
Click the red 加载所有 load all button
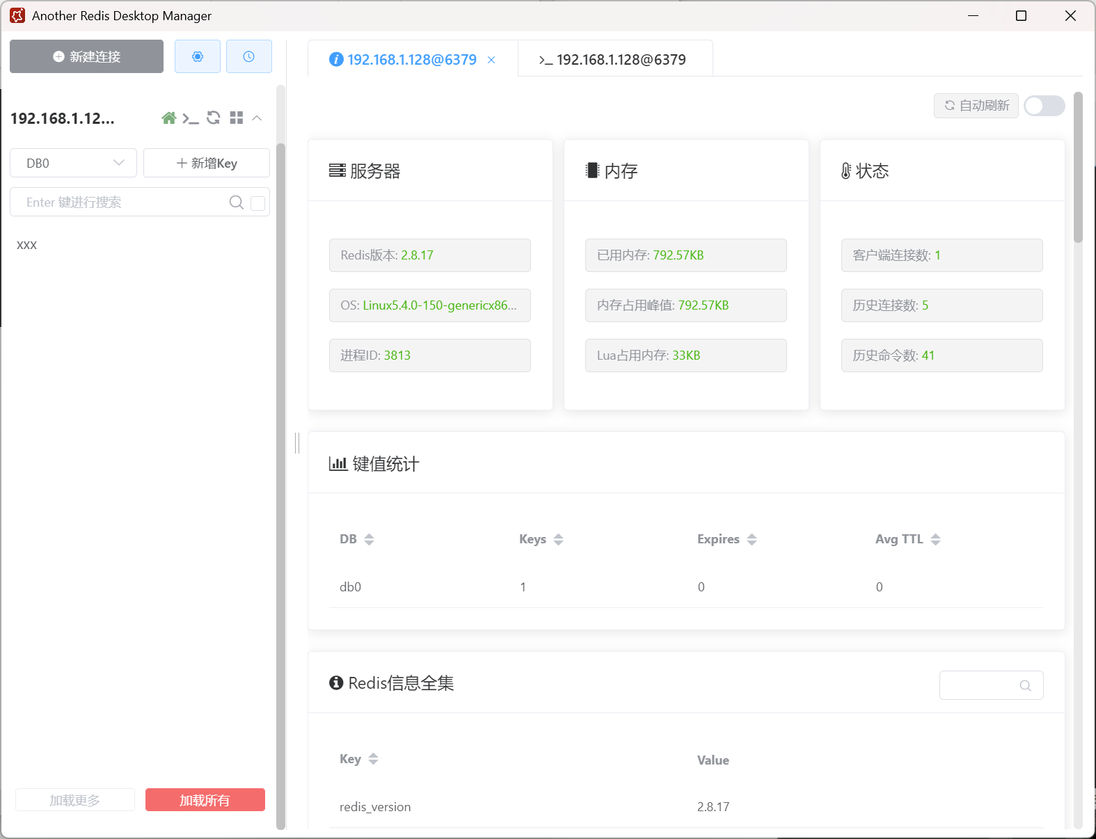205,800
